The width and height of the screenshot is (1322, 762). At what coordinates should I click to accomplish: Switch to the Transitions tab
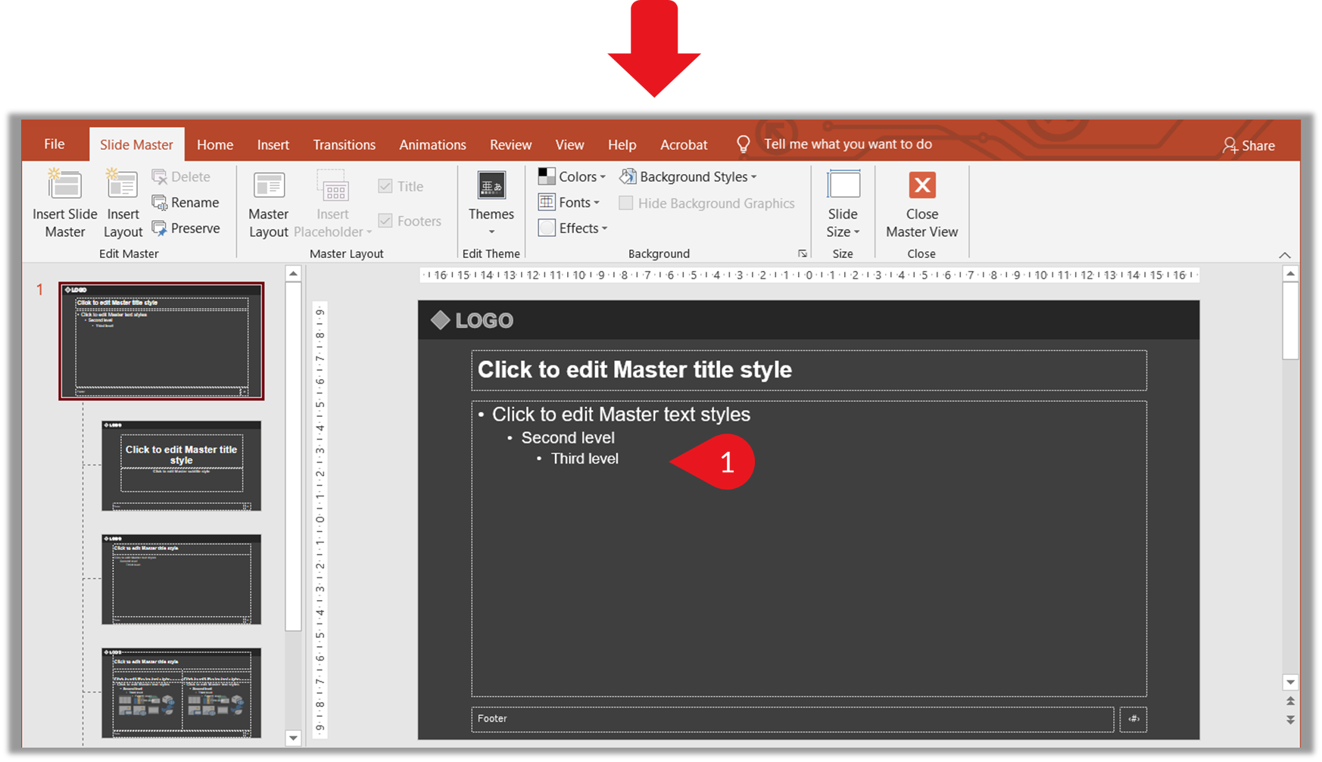(x=344, y=145)
